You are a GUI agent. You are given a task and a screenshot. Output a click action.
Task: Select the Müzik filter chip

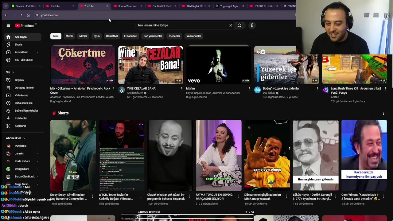pyautogui.click(x=69, y=36)
